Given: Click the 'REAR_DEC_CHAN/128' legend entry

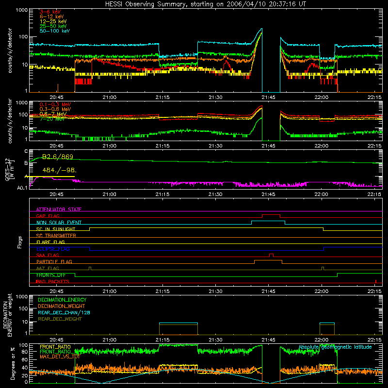Looking at the screenshot, I should click(x=64, y=312).
